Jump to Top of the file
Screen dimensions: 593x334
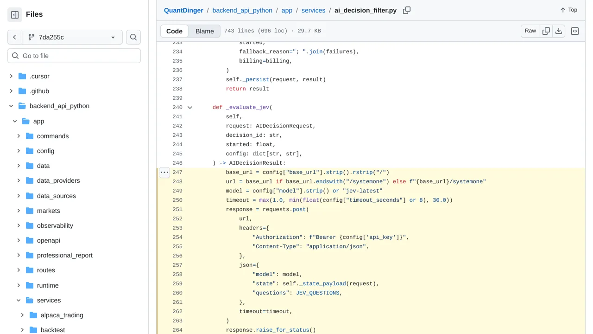568,10
